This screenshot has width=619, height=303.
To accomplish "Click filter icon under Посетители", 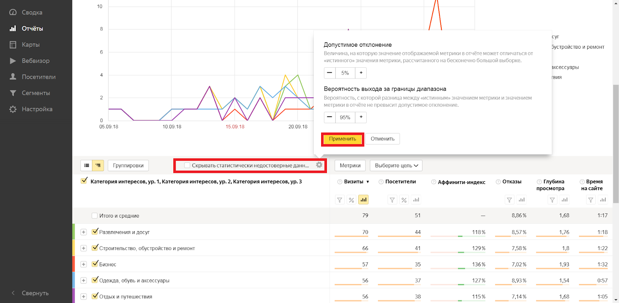I will point(392,200).
